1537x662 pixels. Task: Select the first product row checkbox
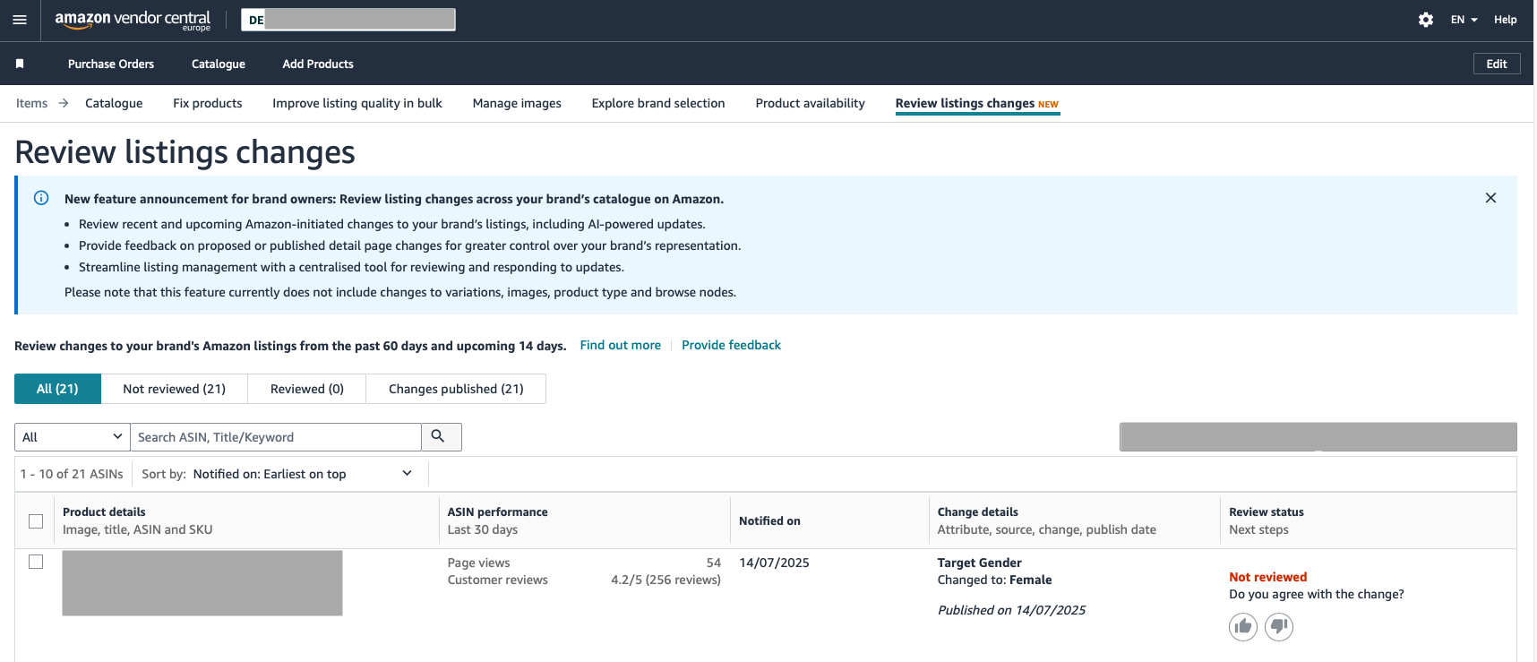(x=36, y=562)
